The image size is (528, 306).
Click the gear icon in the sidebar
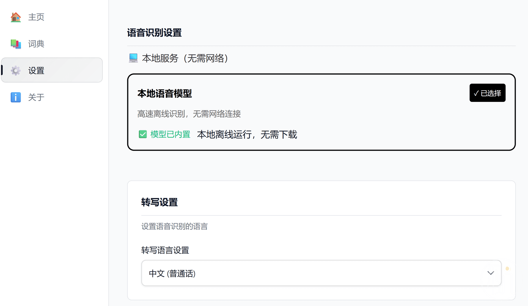(16, 71)
